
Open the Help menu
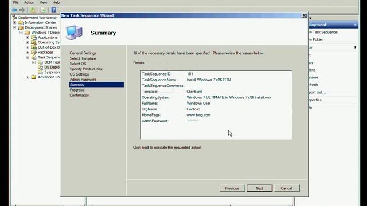pos(56,2)
